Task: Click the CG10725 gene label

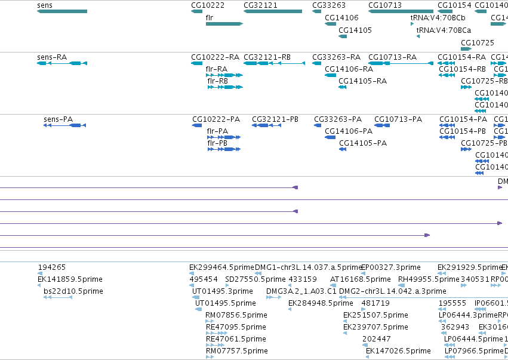Action: (x=478, y=43)
